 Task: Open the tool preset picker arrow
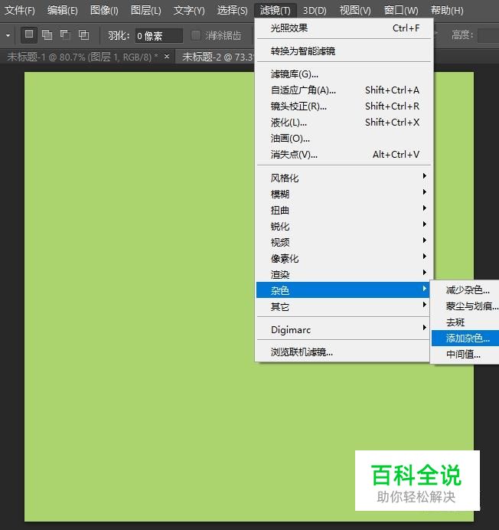click(x=8, y=35)
